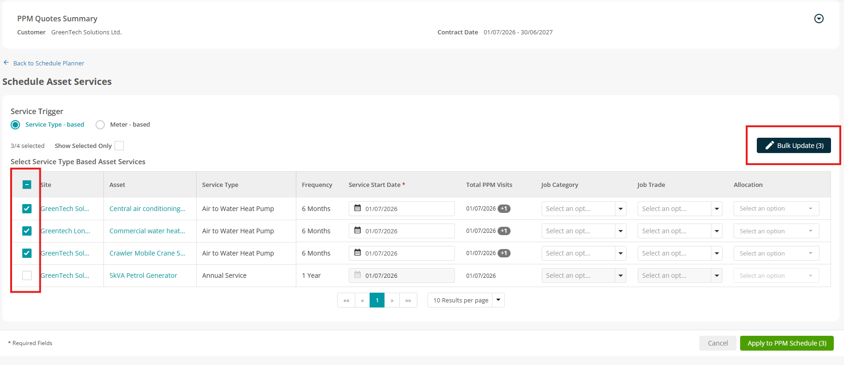844x365 pixels.
Task: Go to last page pagination arrow
Action: 408,300
